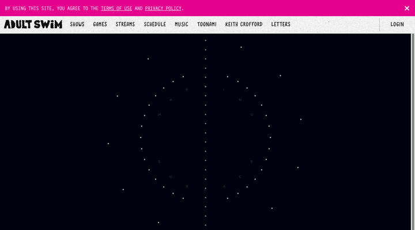Open the Games page
The height and width of the screenshot is (230, 415).
(x=100, y=24)
